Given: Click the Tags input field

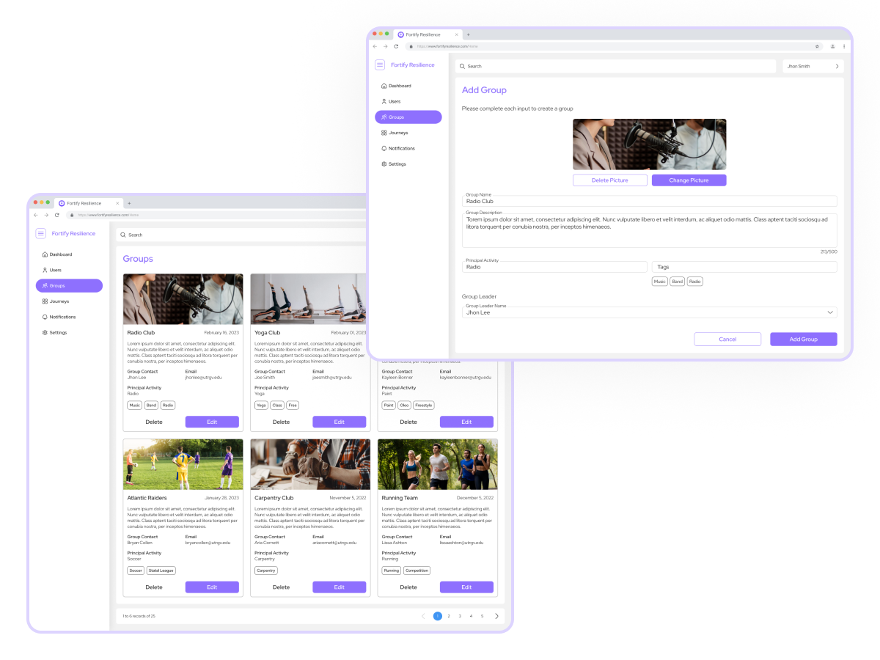Looking at the screenshot, I should click(744, 267).
